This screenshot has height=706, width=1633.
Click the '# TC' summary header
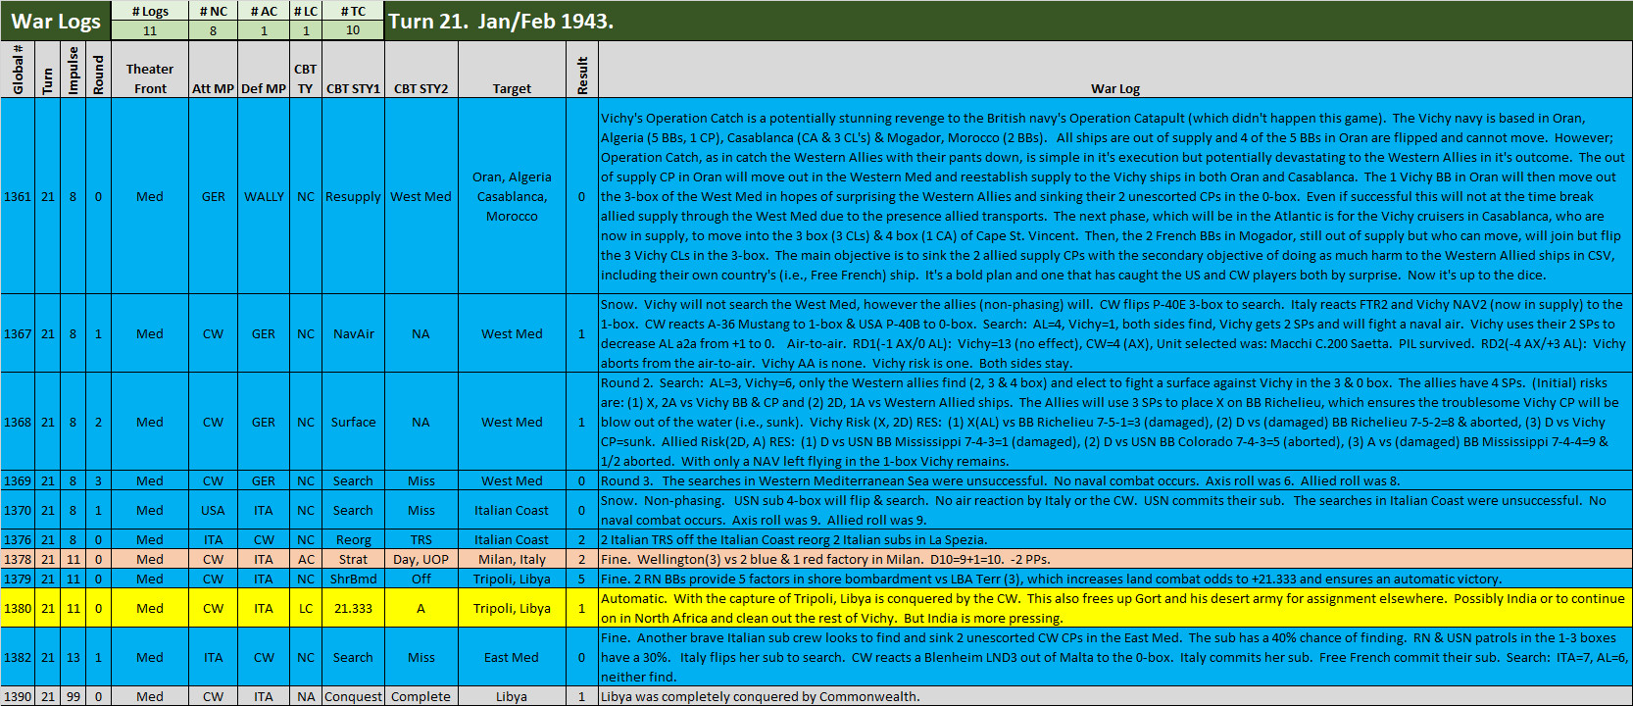[x=353, y=11]
